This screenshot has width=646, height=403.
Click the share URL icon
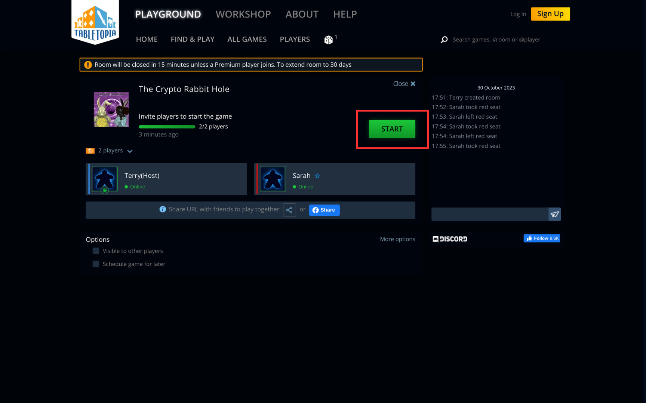pyautogui.click(x=289, y=210)
